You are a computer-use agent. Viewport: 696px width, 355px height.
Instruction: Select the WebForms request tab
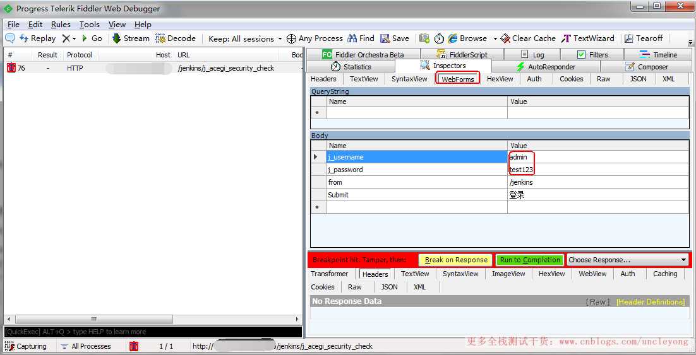(458, 79)
